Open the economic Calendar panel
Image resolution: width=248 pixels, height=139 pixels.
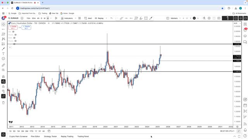coord(245,105)
